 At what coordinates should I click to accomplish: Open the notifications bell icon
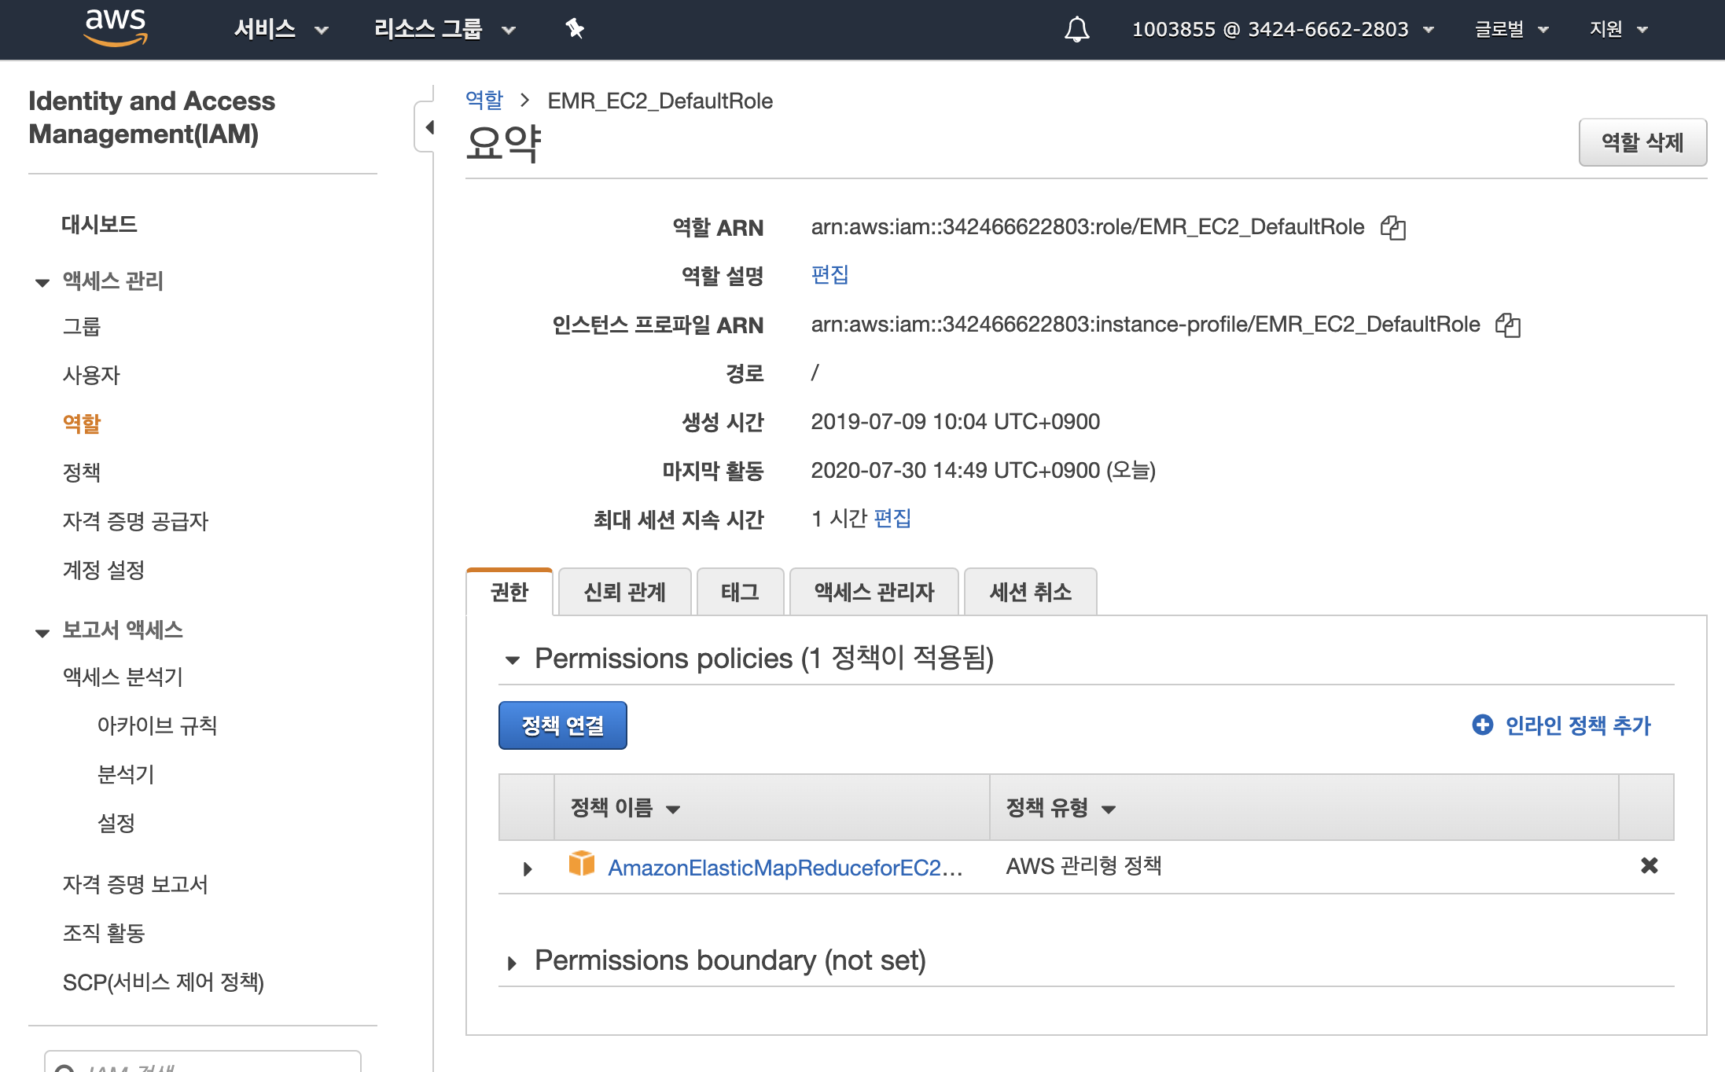(x=1076, y=30)
